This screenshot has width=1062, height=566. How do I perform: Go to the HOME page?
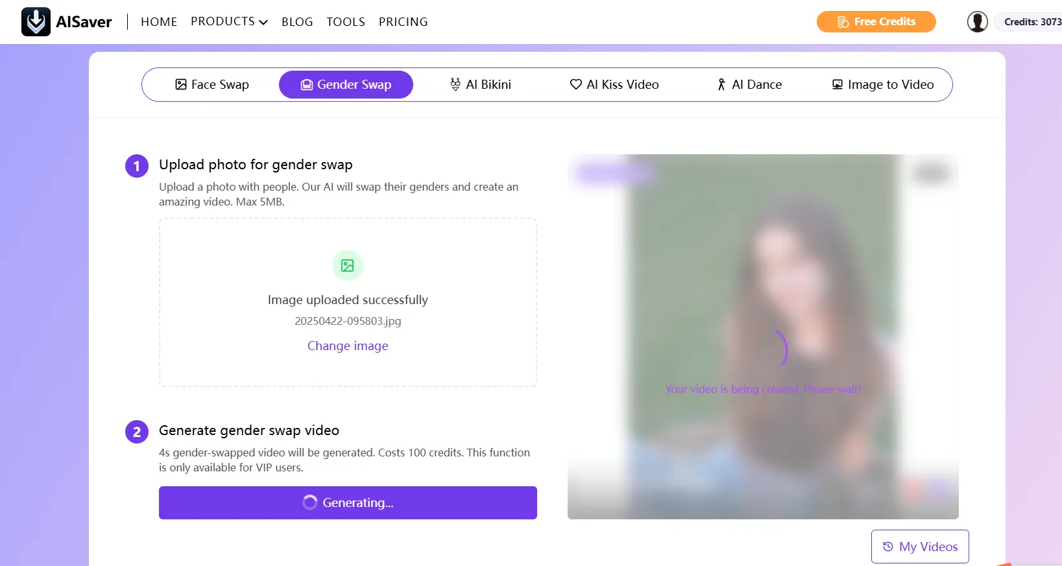(159, 21)
